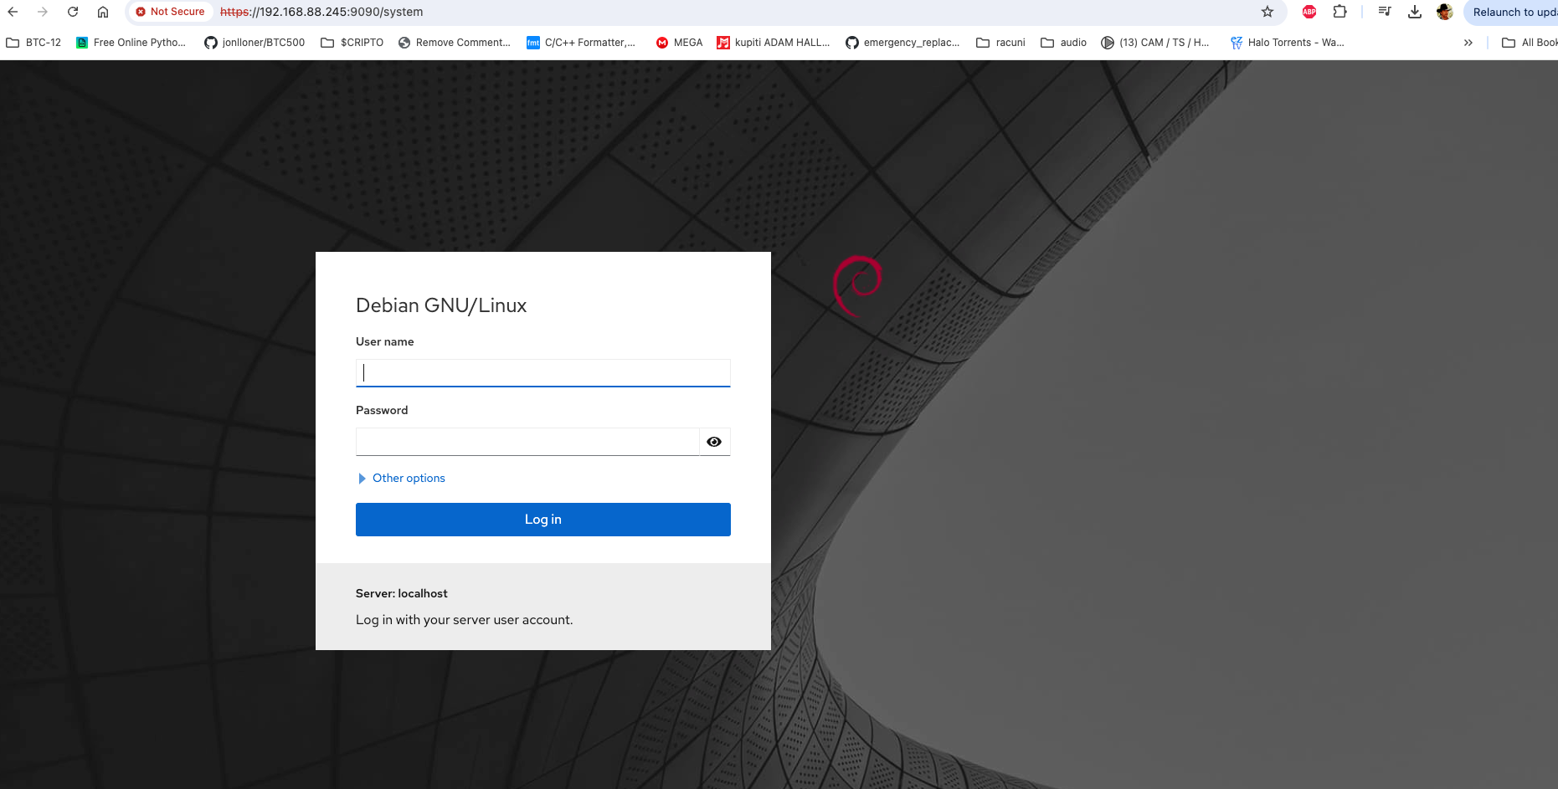Open kupiti ADAM HALL bookmark

(x=774, y=43)
